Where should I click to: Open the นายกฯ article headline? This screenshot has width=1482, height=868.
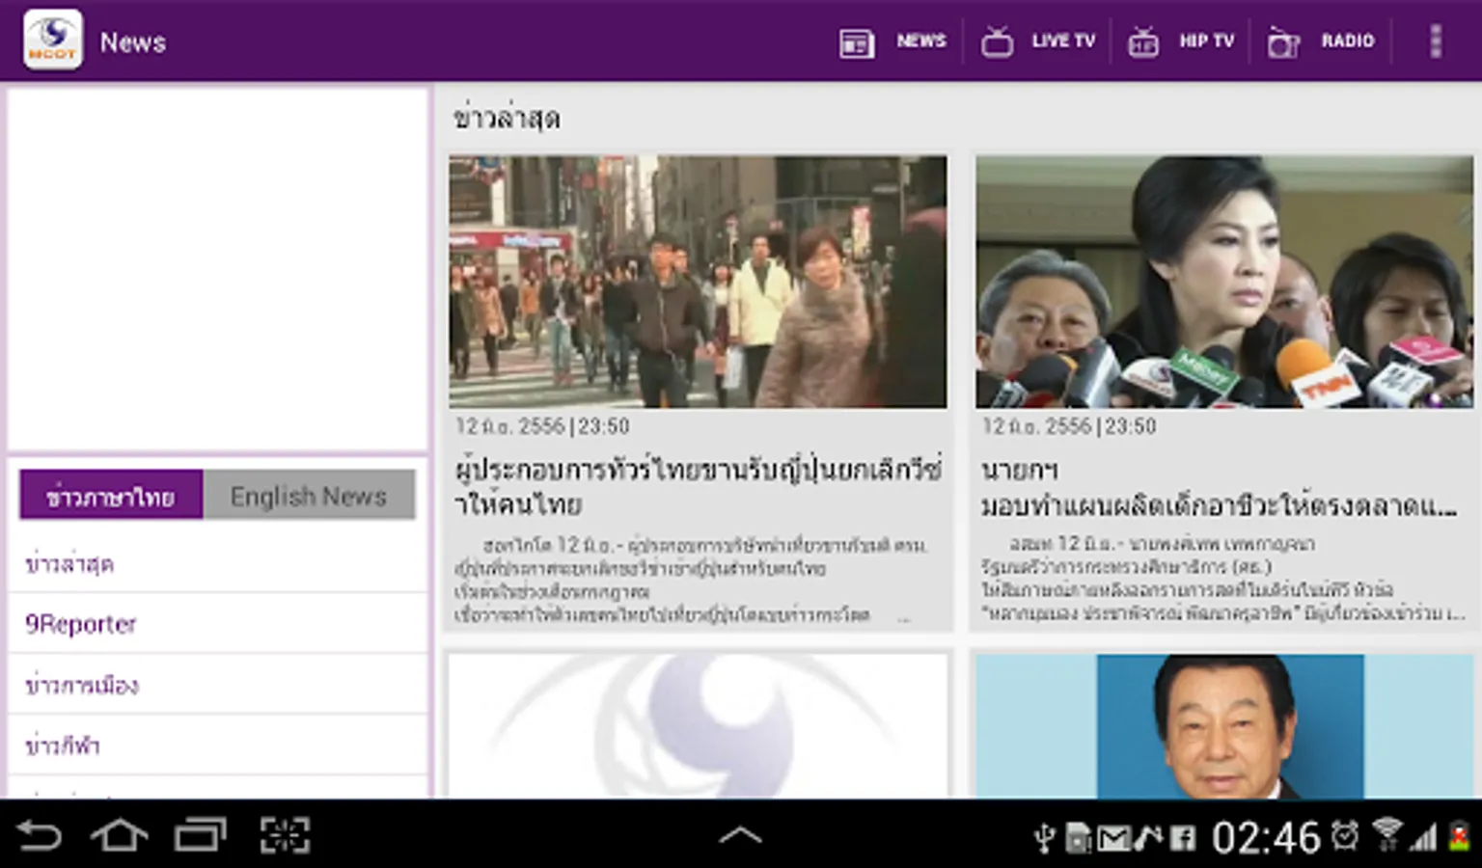click(x=1219, y=488)
